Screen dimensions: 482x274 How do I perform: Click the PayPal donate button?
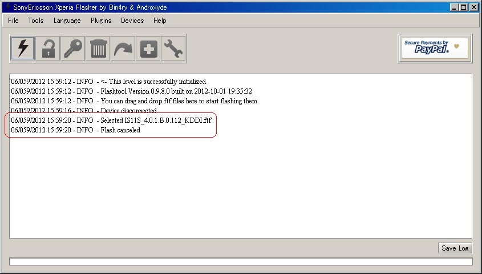click(x=435, y=49)
